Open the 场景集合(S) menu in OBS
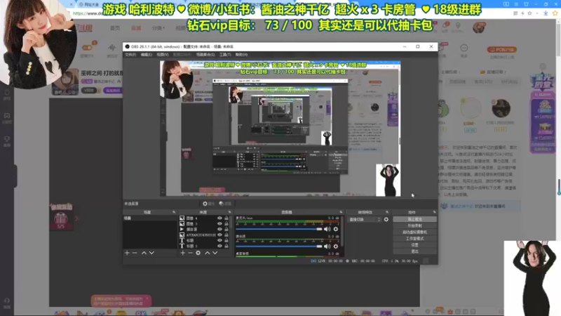This screenshot has width=561, height=316. coord(205,55)
